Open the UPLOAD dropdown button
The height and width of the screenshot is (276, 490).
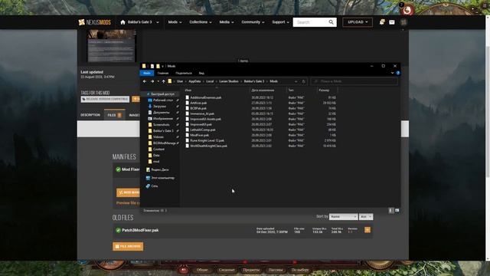[x=358, y=22]
